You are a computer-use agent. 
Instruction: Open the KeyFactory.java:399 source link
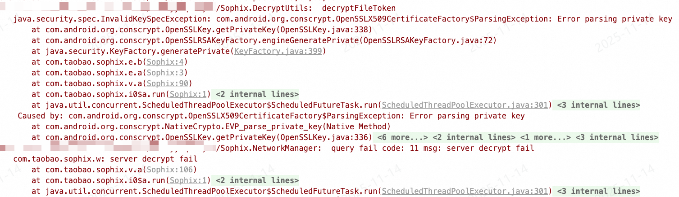pos(278,51)
